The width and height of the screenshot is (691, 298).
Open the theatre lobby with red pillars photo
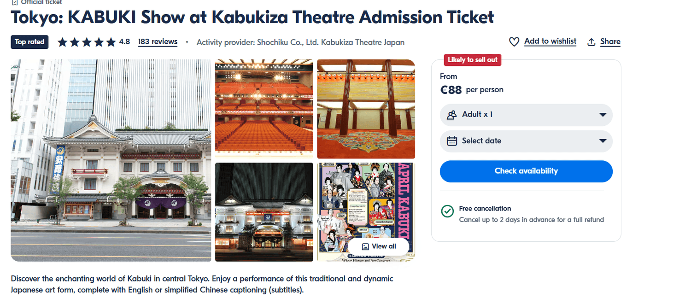[366, 109]
